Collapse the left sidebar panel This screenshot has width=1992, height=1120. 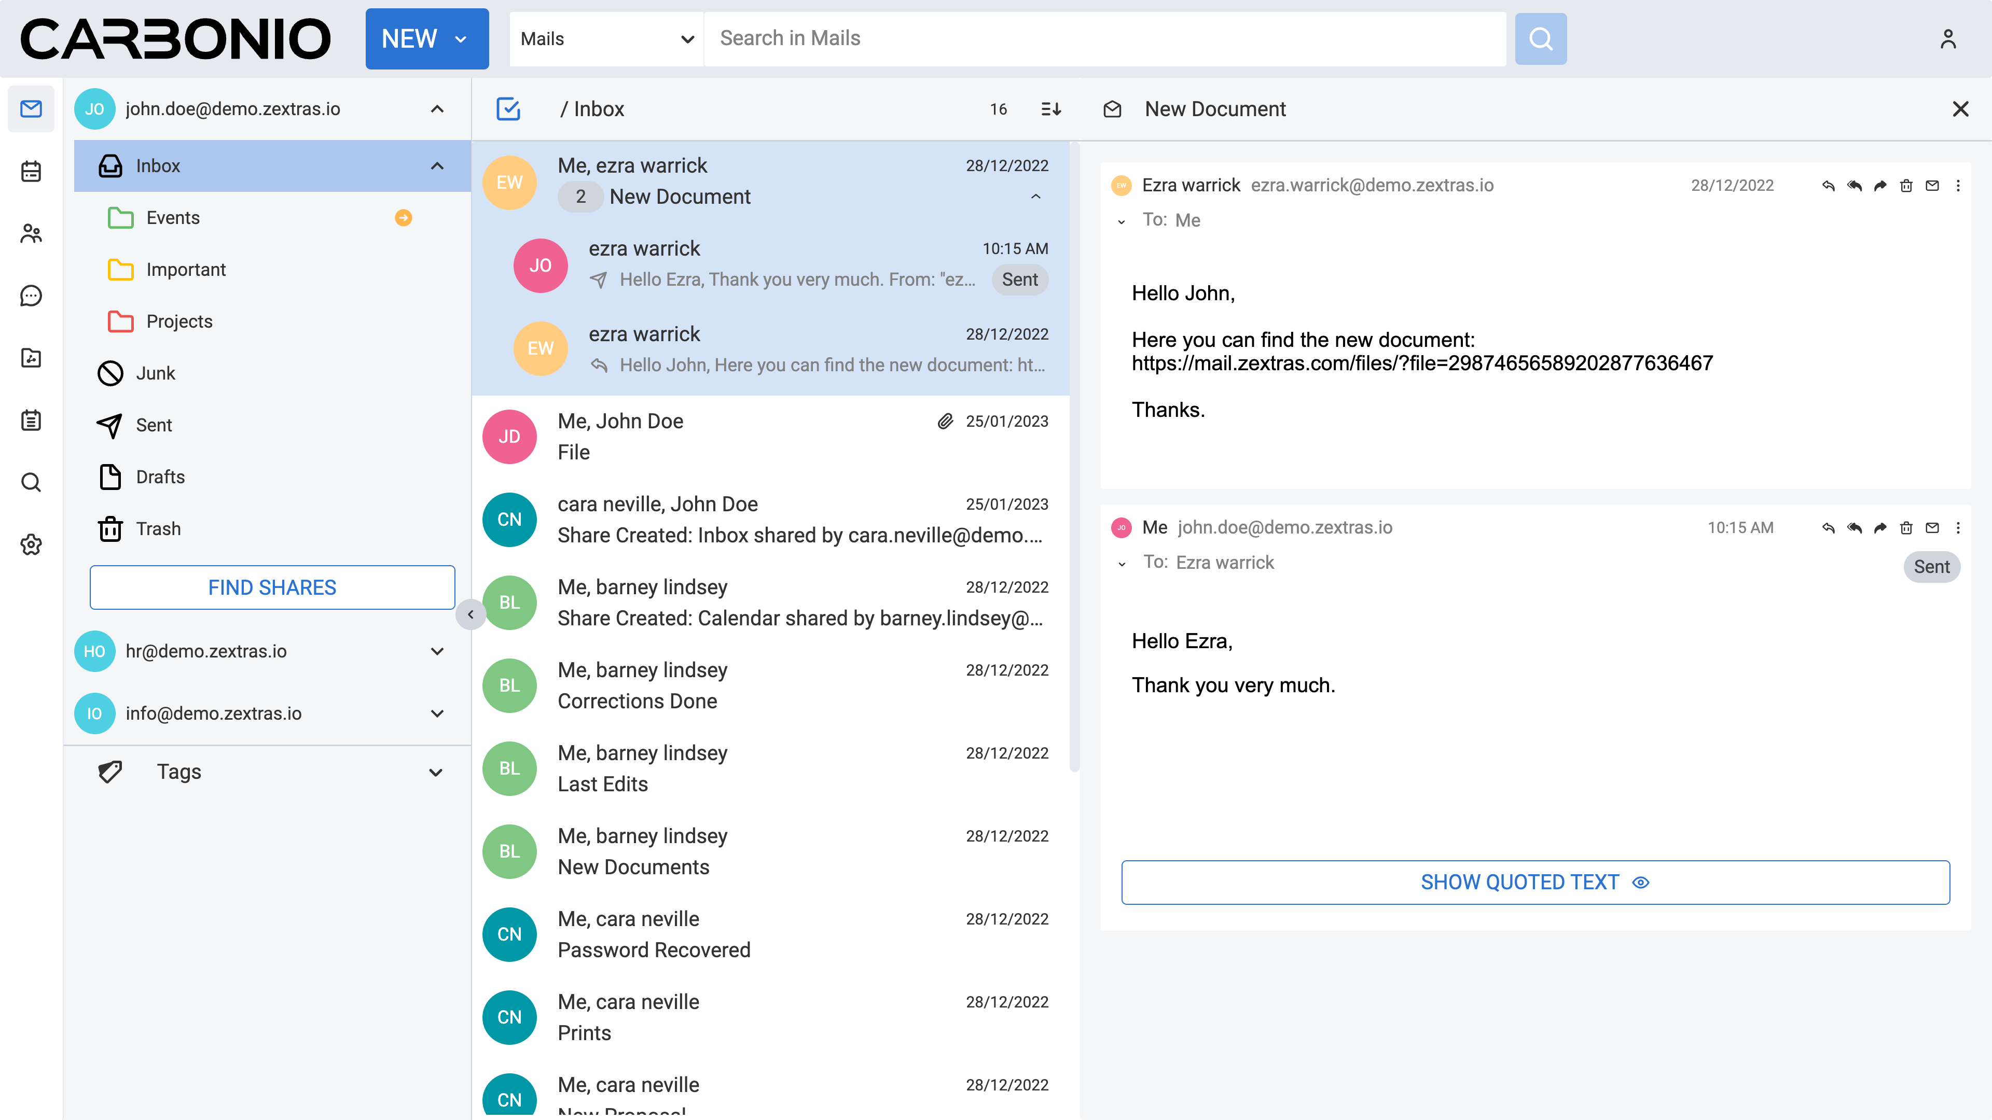coord(470,614)
